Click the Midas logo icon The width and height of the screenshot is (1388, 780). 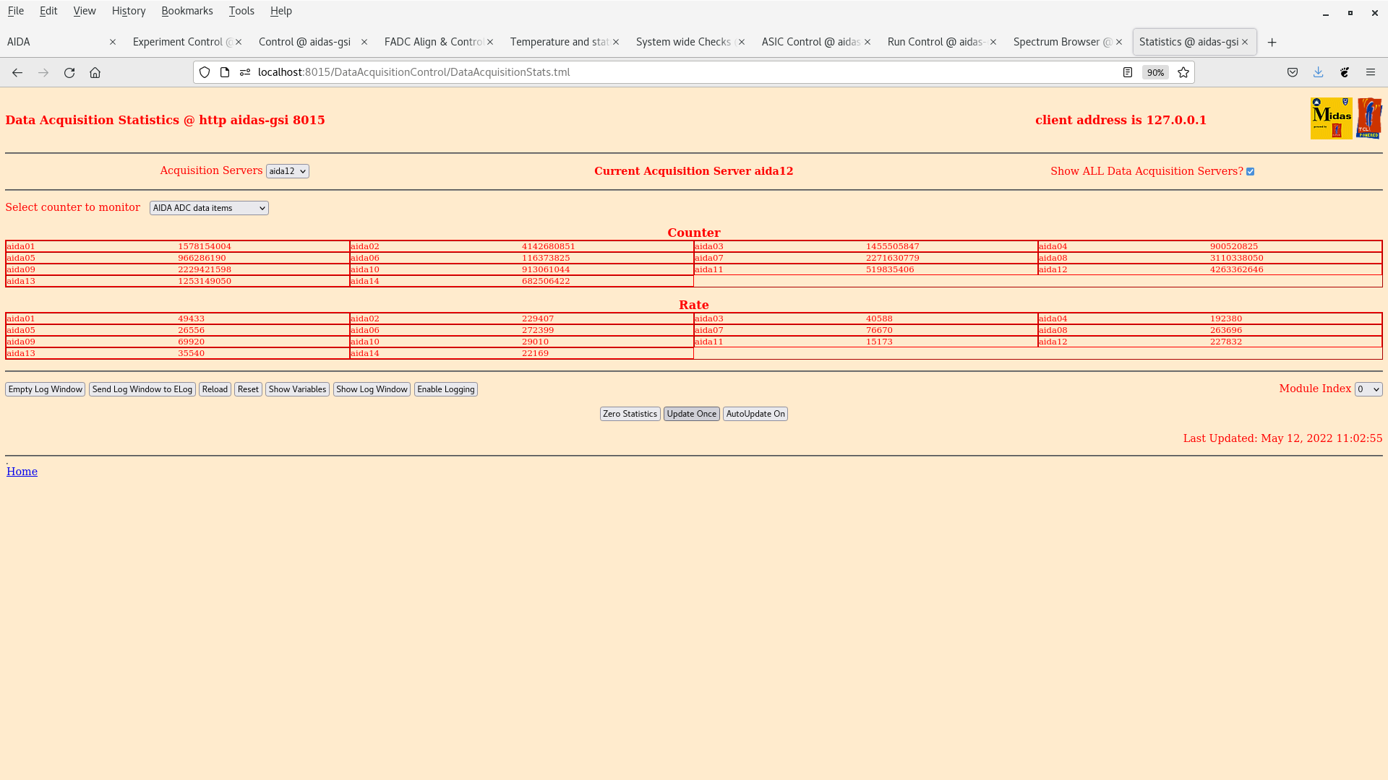pyautogui.click(x=1331, y=118)
